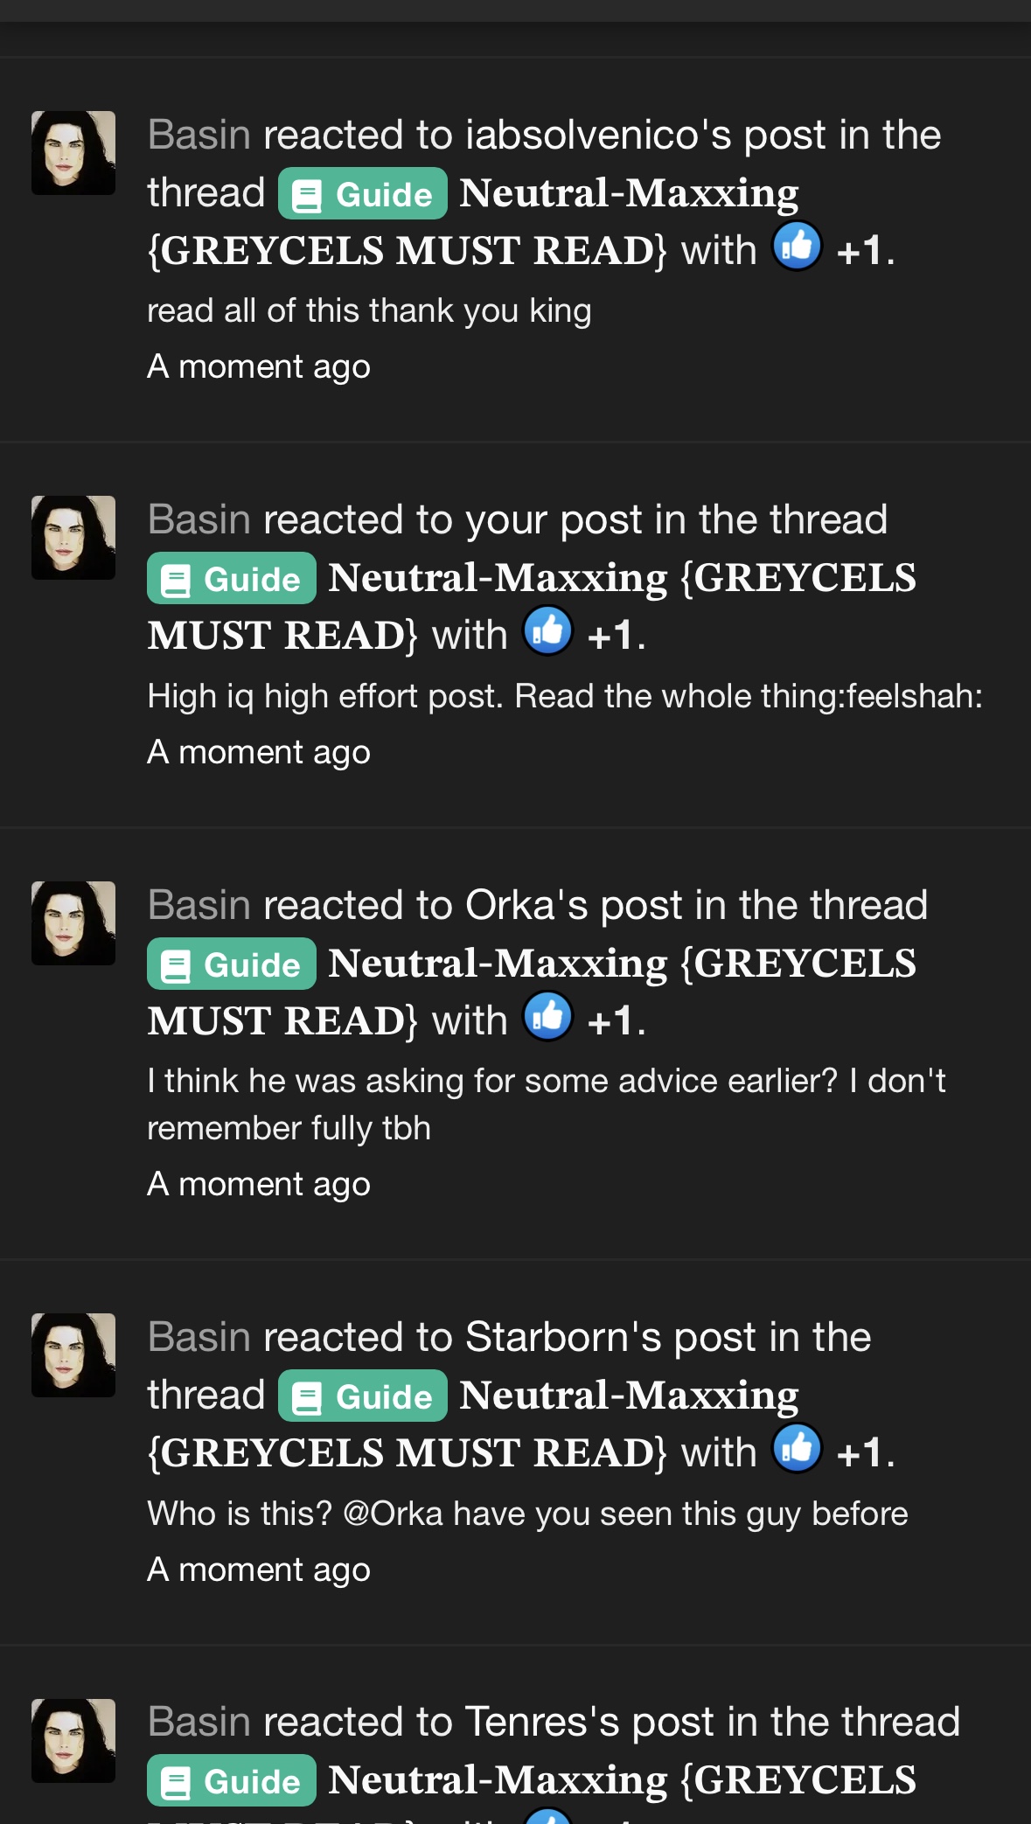Open Basin's avatar in the Tenres notification
The height and width of the screenshot is (1824, 1031).
pyautogui.click(x=73, y=1741)
